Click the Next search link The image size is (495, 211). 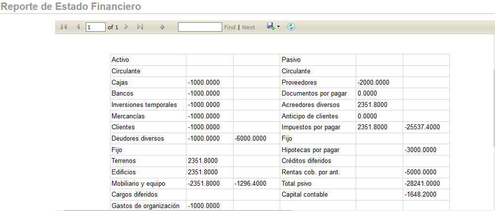[248, 27]
